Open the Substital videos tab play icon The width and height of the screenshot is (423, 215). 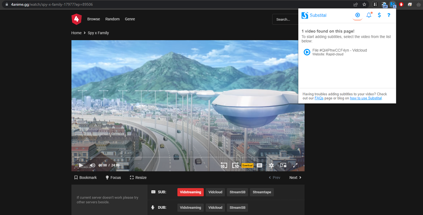[x=357, y=15]
